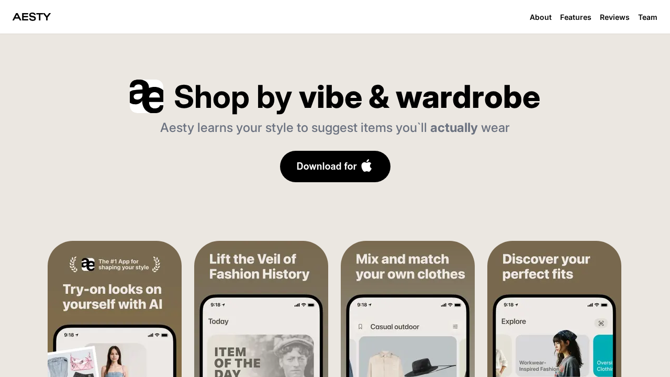Click the scan icon next to Explore
The width and height of the screenshot is (670, 377).
point(601,323)
